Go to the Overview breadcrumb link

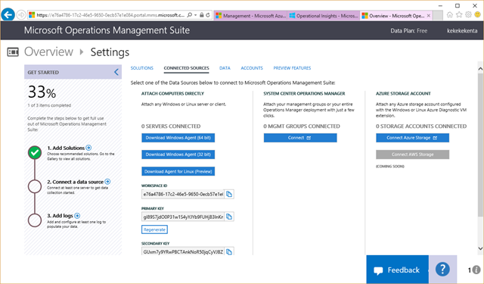click(x=48, y=52)
